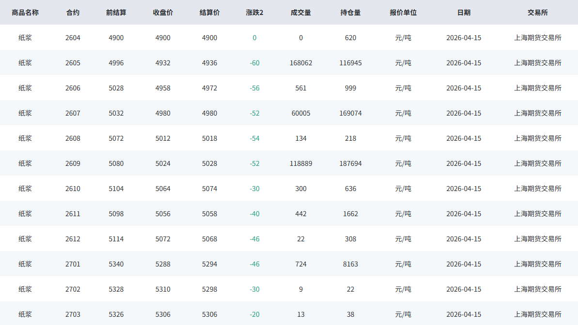
Task: Click settlement price 5294
Action: coord(209,264)
